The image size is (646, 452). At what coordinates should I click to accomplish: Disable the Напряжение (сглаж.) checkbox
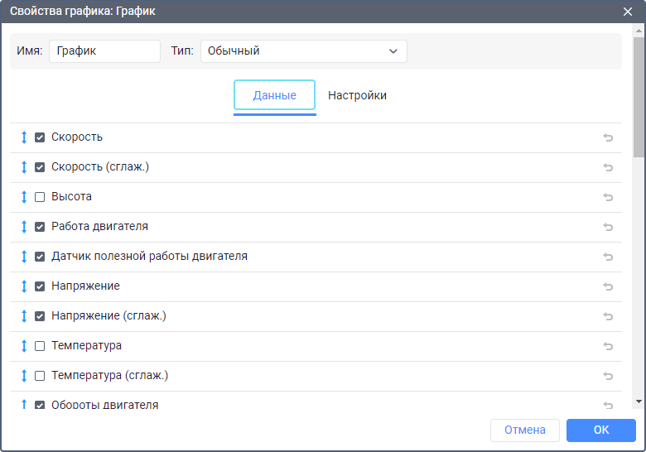(40, 316)
